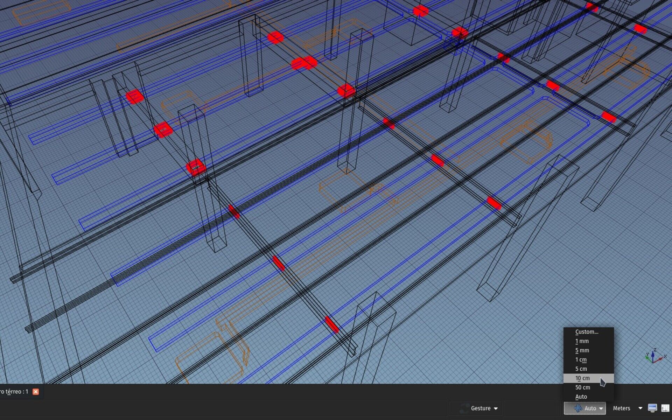Click the blue move-arrows snap icon on Auto button

tap(577, 408)
